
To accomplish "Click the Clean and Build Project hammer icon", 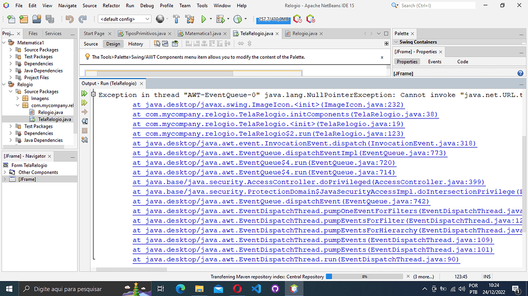I will pyautogui.click(x=189, y=18).
